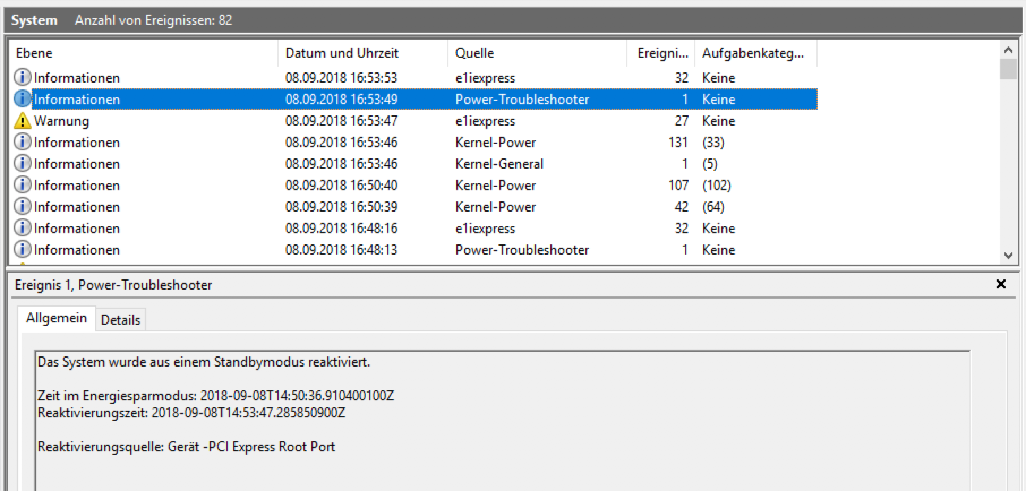Click info icon of Kernel-Power event 131

click(22, 141)
